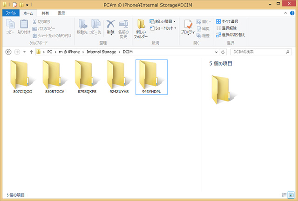Switch to the ホーム (Home) ribbon tab
The image size is (298, 201).
pyautogui.click(x=28, y=13)
